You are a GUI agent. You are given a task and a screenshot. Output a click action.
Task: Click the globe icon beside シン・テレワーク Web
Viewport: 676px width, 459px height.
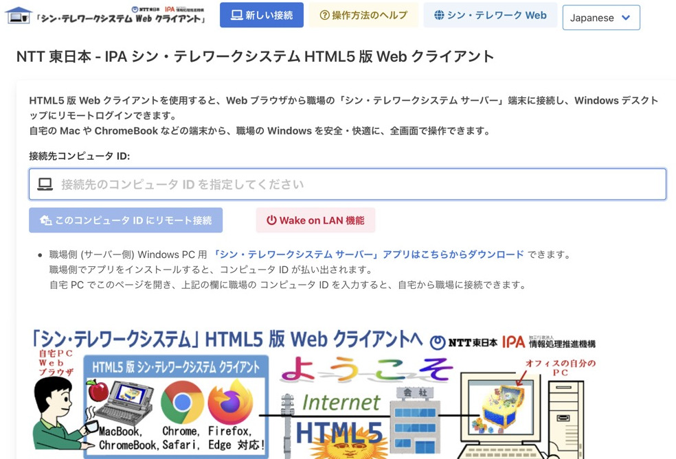pyautogui.click(x=439, y=15)
